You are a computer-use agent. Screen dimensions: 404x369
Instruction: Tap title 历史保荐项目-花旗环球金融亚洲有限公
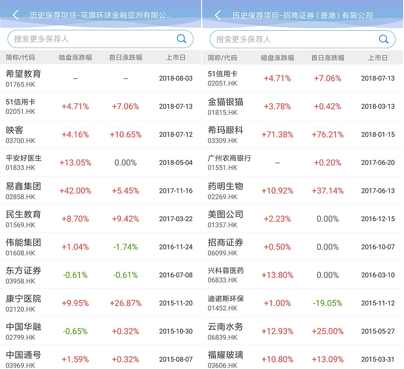point(100,15)
